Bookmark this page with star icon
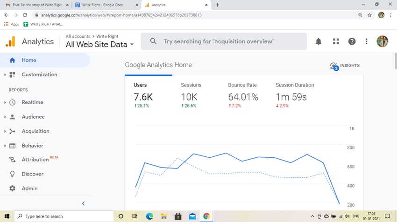Screen dimensions: 397x222 [x=369, y=15]
